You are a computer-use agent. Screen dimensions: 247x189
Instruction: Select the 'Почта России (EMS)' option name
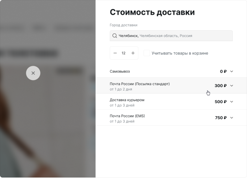(127, 116)
